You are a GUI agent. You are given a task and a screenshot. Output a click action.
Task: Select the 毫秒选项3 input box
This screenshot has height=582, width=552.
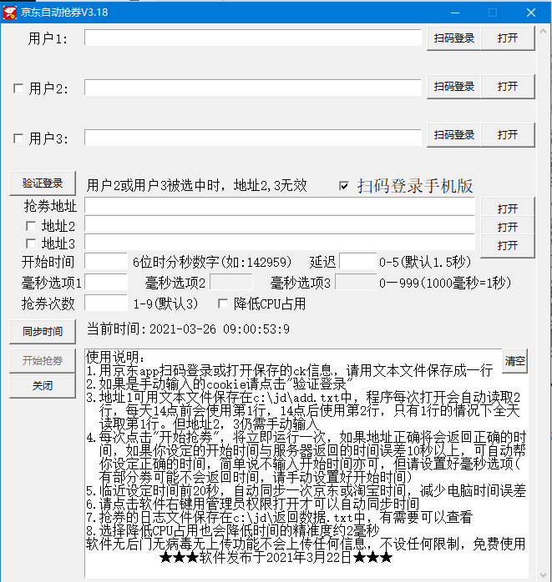(x=356, y=282)
